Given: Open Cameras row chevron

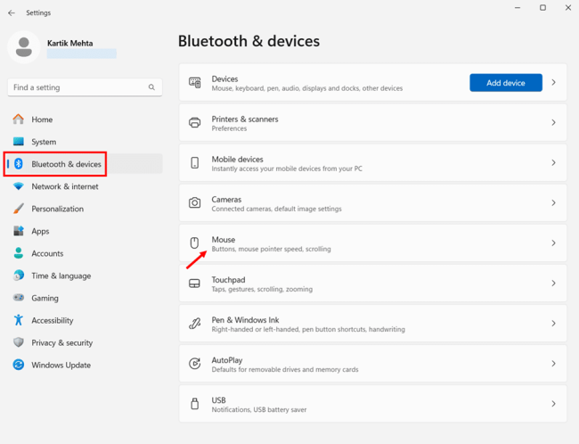Looking at the screenshot, I should (x=553, y=202).
